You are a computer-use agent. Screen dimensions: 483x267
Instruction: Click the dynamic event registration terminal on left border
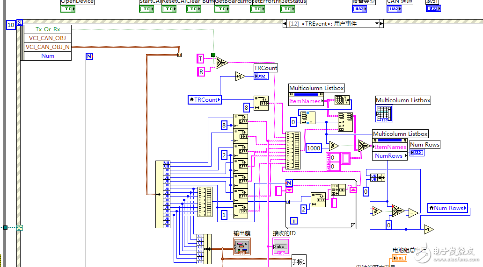[19, 228]
